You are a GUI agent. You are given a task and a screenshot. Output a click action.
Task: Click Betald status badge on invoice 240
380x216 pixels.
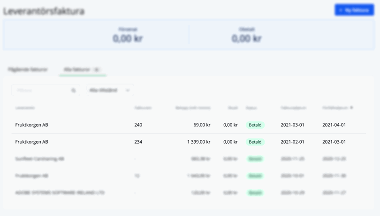coord(255,125)
